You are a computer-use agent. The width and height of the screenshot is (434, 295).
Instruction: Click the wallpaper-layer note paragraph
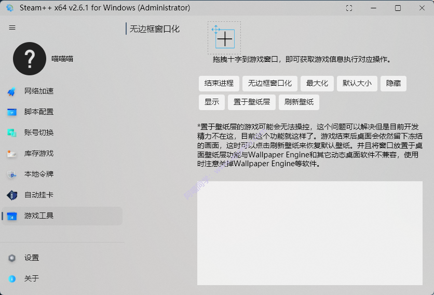coord(310,145)
